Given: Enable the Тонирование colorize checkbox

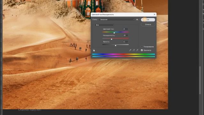Looking at the screenshot, I should pyautogui.click(x=142, y=47).
